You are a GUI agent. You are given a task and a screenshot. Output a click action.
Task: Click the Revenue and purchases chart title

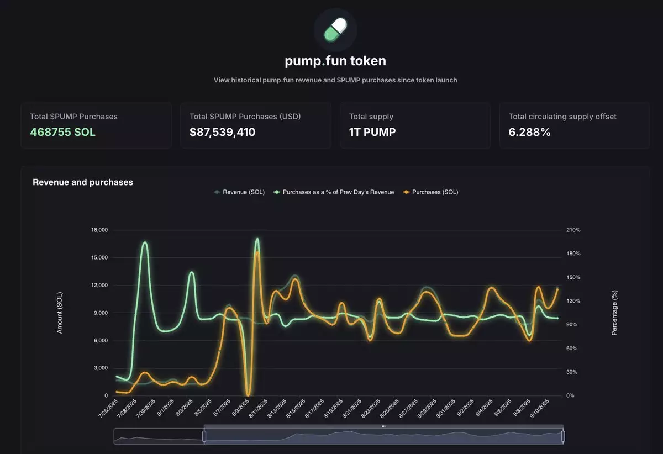pyautogui.click(x=83, y=182)
